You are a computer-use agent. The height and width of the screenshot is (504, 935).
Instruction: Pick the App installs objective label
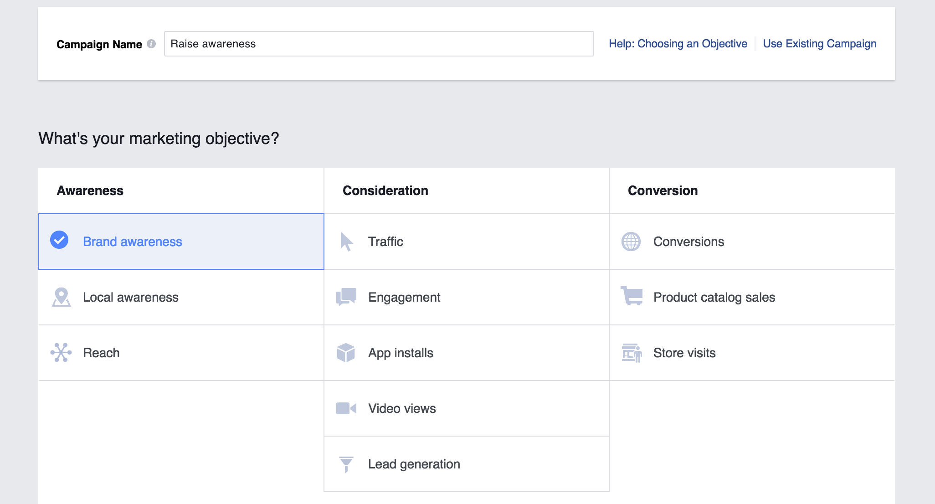tap(401, 353)
